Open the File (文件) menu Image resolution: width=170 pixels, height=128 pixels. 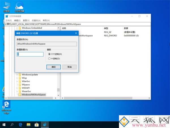point(8,20)
